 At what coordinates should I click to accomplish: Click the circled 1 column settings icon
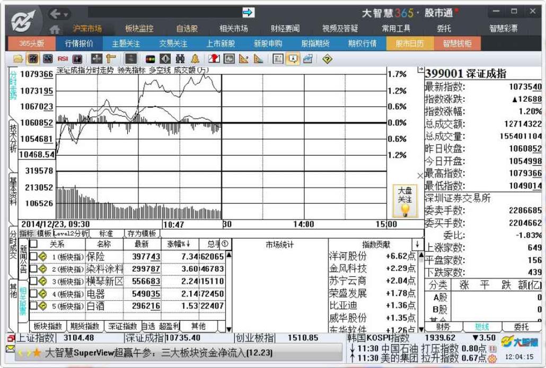(225, 244)
